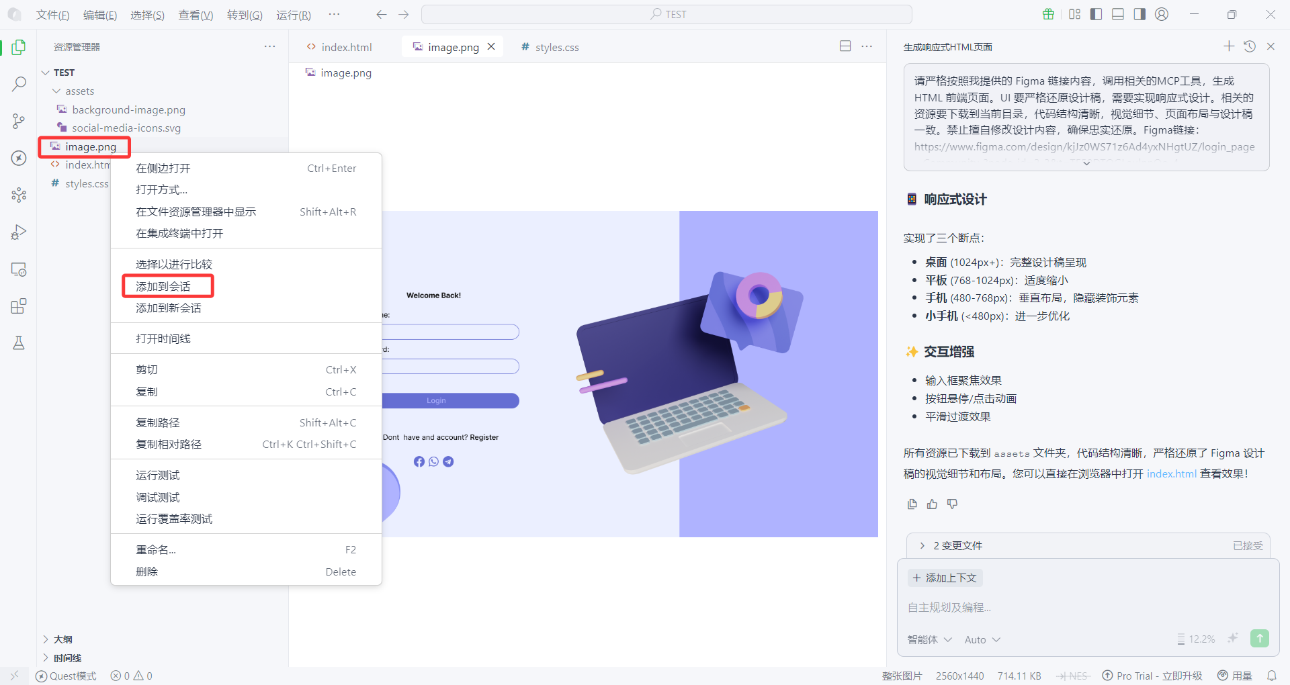Switch to the styles.css editor tab

[x=556, y=47]
